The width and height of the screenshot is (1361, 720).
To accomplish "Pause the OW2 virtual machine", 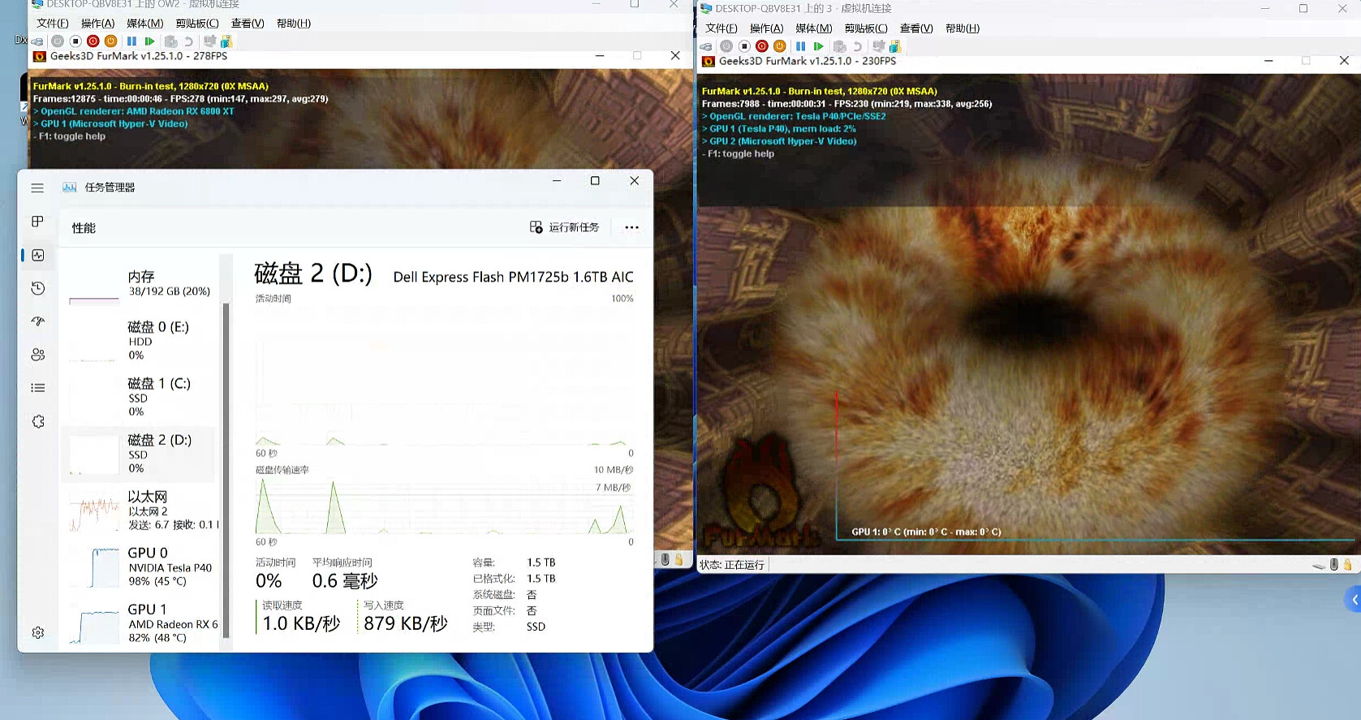I will pyautogui.click(x=131, y=41).
